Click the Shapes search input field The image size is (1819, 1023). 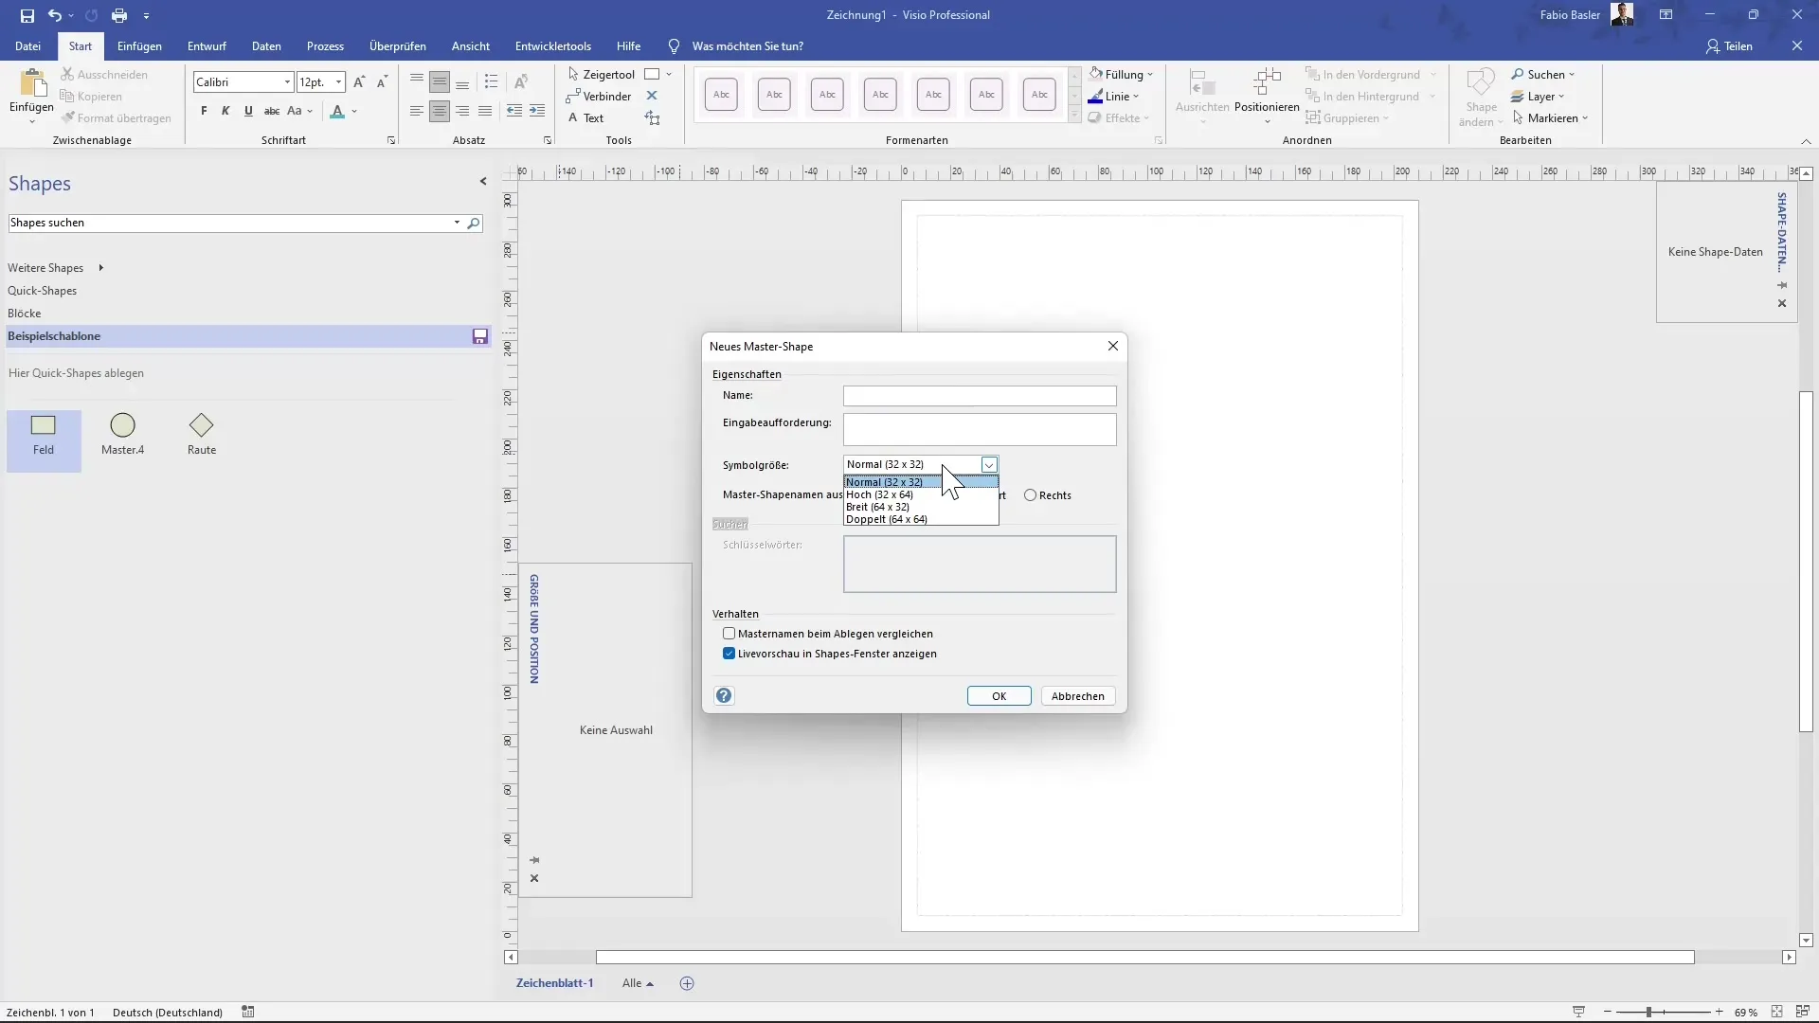click(231, 223)
